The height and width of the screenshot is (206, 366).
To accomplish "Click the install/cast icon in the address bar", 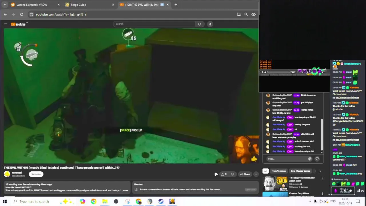I will point(239,14).
